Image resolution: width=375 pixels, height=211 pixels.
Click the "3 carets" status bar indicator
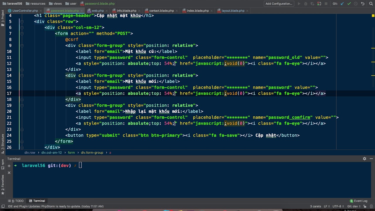tap(316, 206)
